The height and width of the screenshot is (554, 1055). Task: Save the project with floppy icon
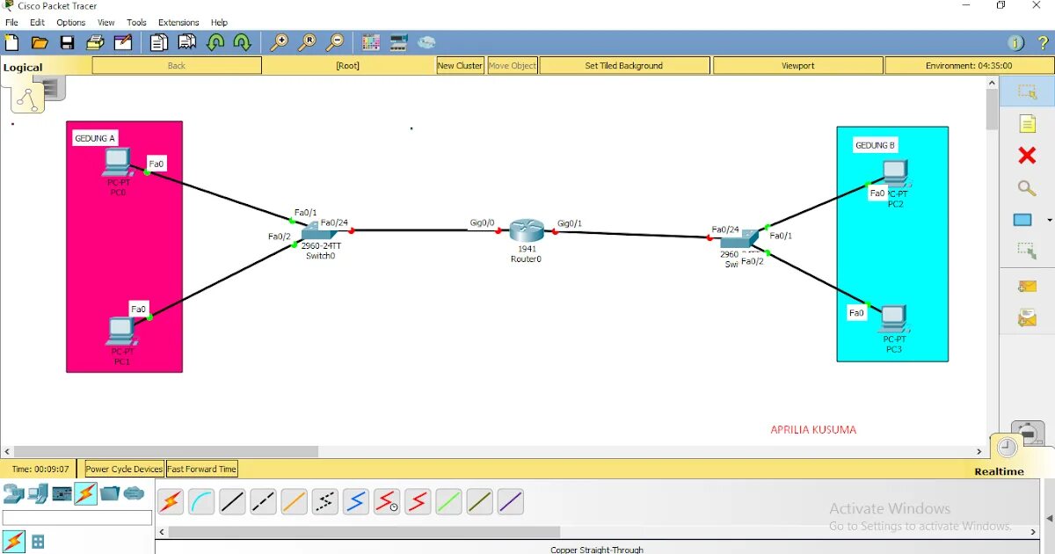(x=67, y=42)
